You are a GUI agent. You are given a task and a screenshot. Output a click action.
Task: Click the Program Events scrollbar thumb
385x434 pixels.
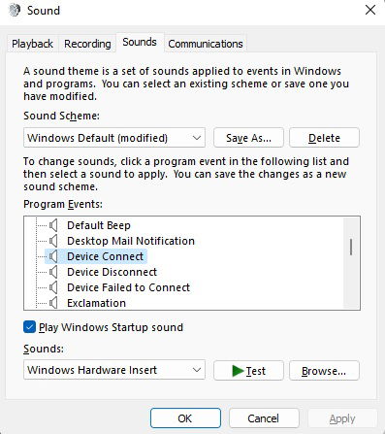pos(351,247)
